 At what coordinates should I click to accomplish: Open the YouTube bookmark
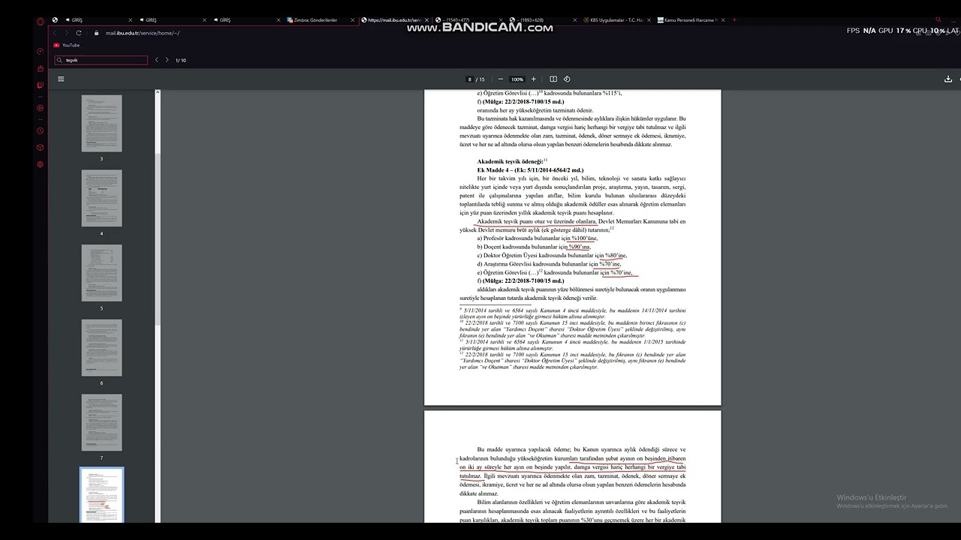[x=67, y=45]
